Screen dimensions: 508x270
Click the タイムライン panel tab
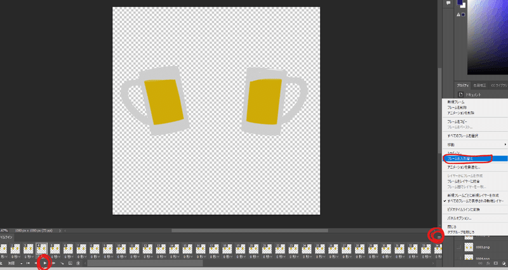coord(6,237)
